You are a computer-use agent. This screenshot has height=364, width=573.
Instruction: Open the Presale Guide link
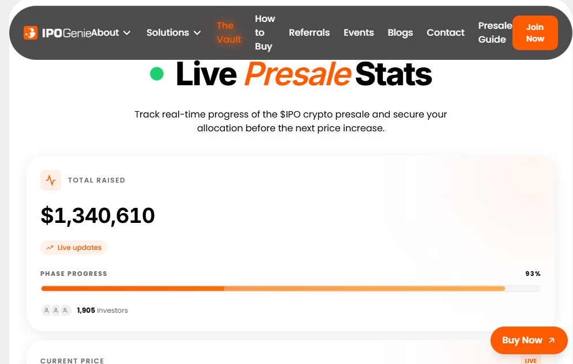[x=494, y=33]
